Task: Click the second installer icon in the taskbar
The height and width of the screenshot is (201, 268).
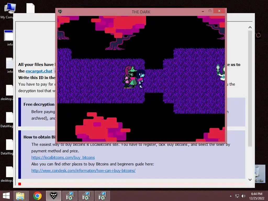Action: (86, 196)
